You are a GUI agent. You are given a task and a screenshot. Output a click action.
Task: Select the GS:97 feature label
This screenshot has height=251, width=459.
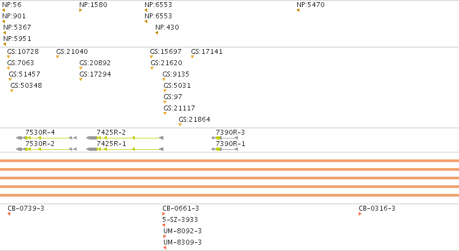click(173, 97)
